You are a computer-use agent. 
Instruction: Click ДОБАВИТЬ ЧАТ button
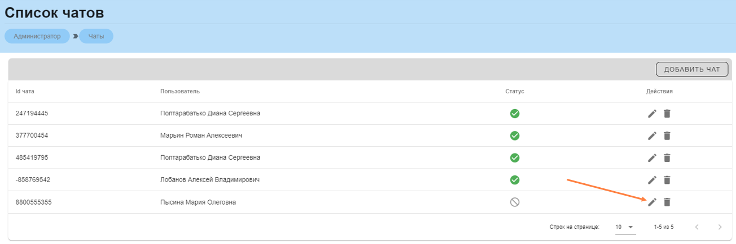click(692, 70)
